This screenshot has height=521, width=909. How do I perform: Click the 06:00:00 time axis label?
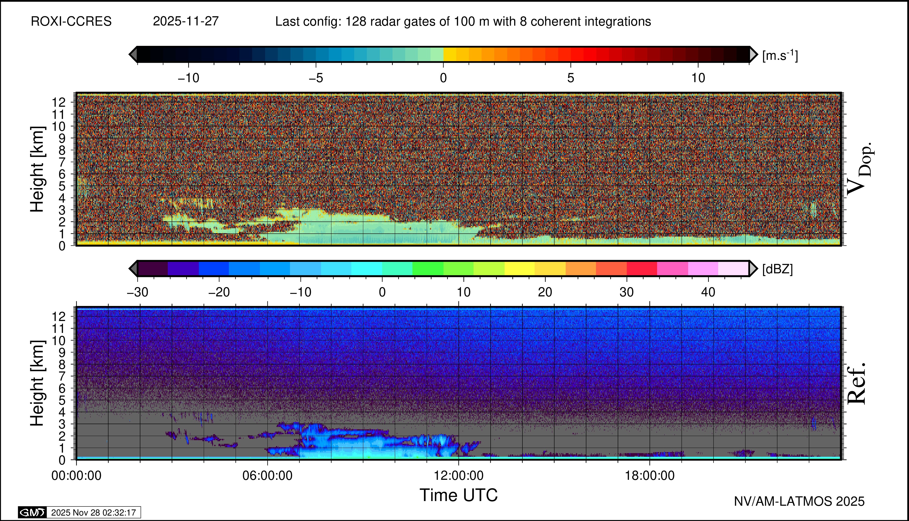[x=267, y=476]
